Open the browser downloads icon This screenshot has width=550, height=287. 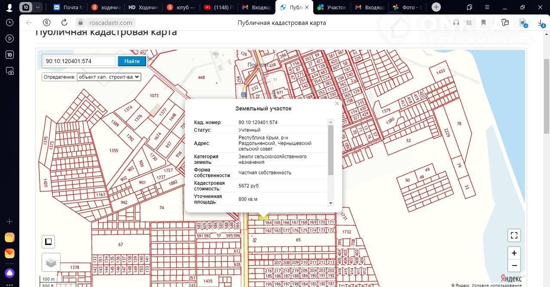click(x=541, y=23)
